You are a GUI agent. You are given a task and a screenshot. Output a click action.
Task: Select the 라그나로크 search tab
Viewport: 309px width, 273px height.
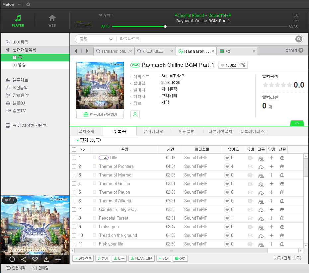[x=153, y=51]
